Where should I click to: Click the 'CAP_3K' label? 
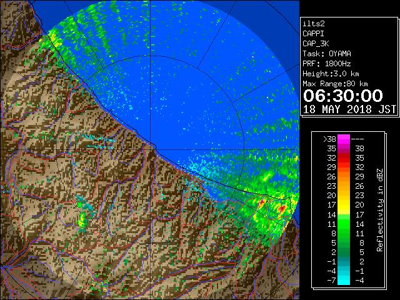[x=316, y=44]
